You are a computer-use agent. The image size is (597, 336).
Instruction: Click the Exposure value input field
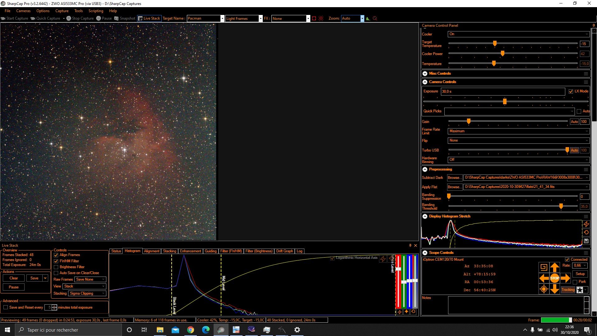click(x=503, y=91)
